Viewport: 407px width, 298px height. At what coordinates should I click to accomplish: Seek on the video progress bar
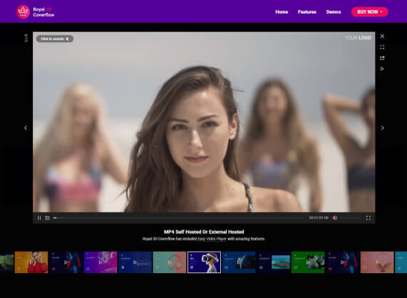tap(180, 218)
